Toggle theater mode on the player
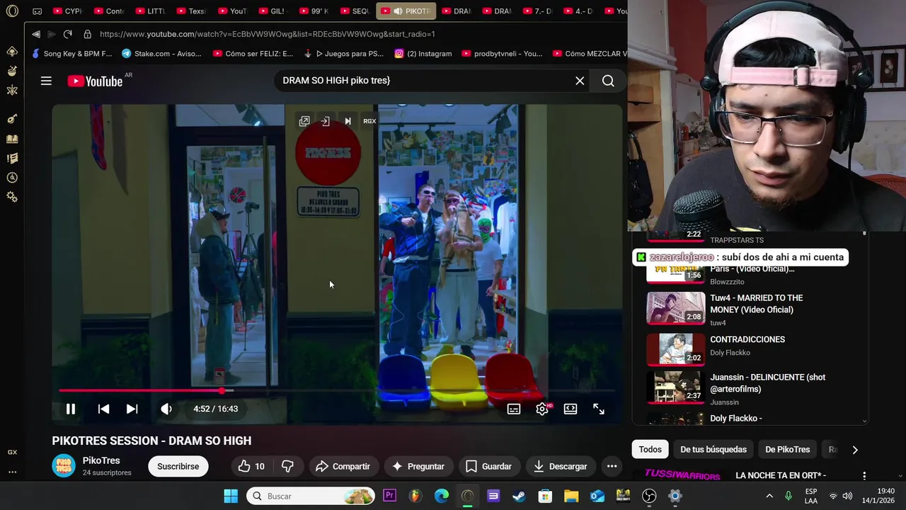Viewport: 906px width, 510px height. click(570, 409)
